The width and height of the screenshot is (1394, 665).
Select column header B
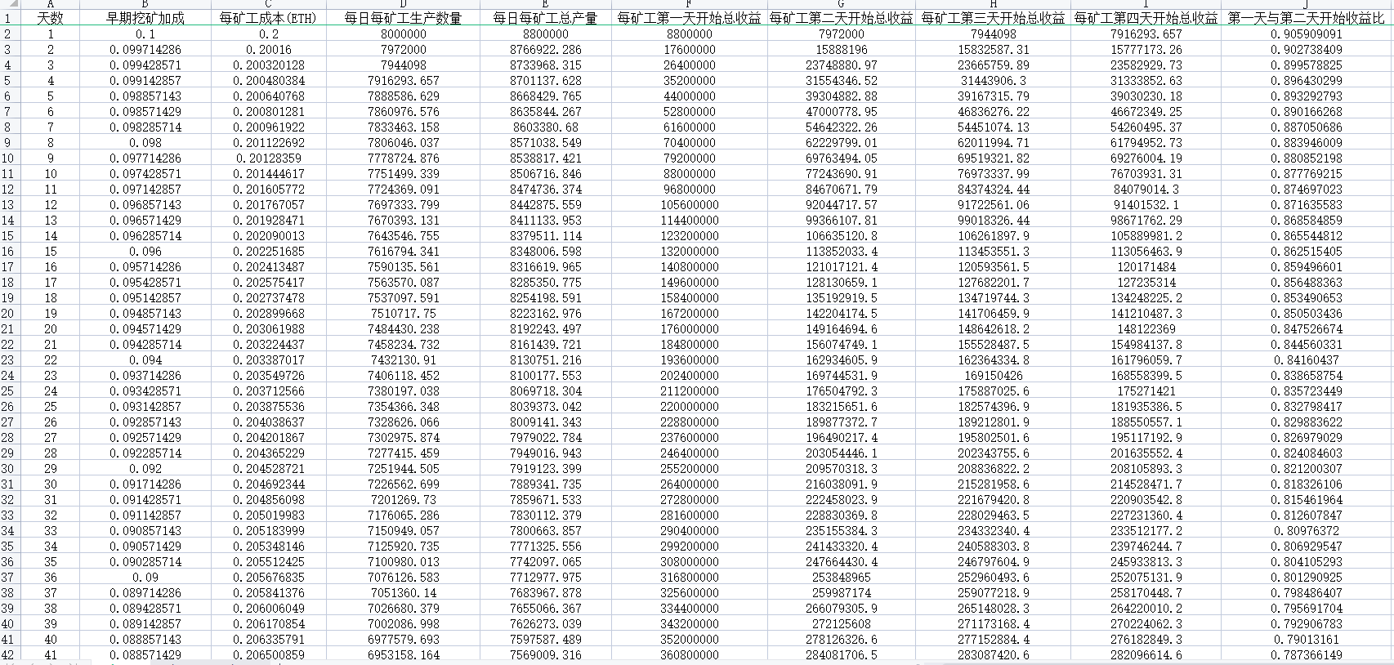point(145,4)
